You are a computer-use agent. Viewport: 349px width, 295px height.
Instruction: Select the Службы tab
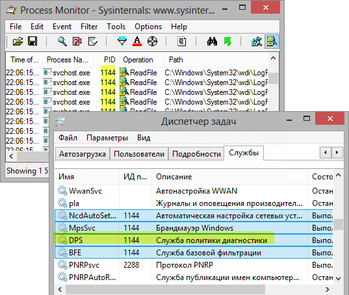click(244, 153)
